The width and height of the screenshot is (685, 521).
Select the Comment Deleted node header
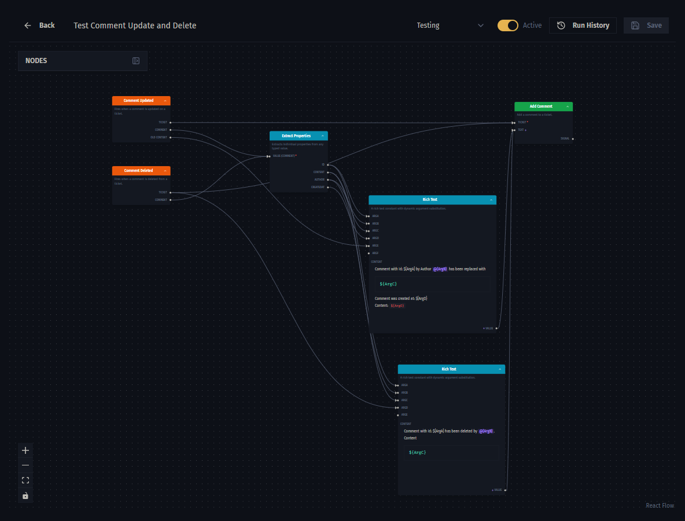pos(141,170)
